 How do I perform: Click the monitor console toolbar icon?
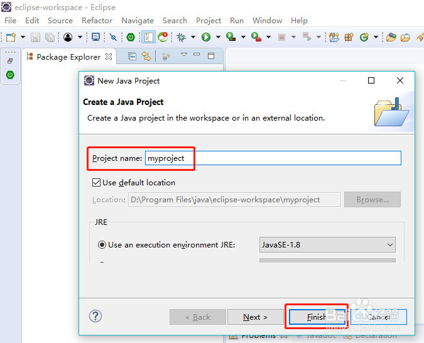point(95,37)
